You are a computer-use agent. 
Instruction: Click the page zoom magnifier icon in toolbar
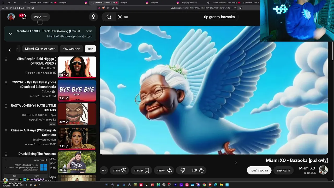coord(117,8)
